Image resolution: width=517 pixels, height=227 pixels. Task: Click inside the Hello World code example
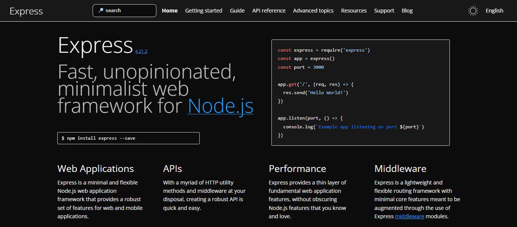[360, 93]
